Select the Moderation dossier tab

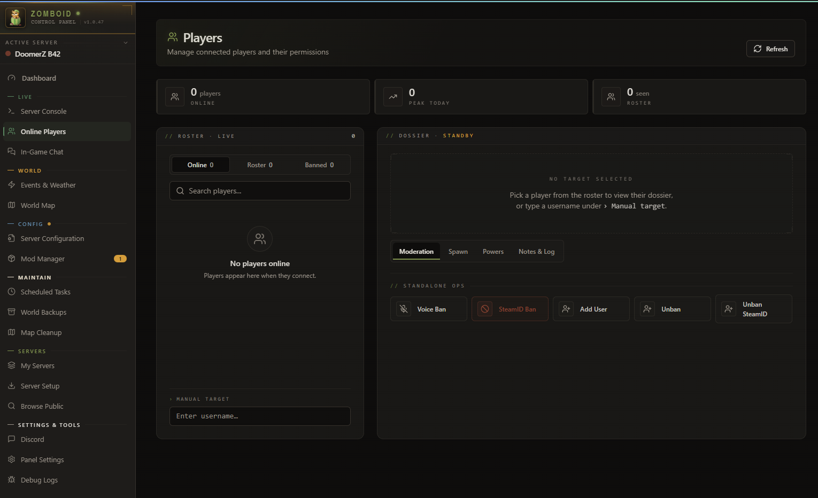[x=416, y=251]
